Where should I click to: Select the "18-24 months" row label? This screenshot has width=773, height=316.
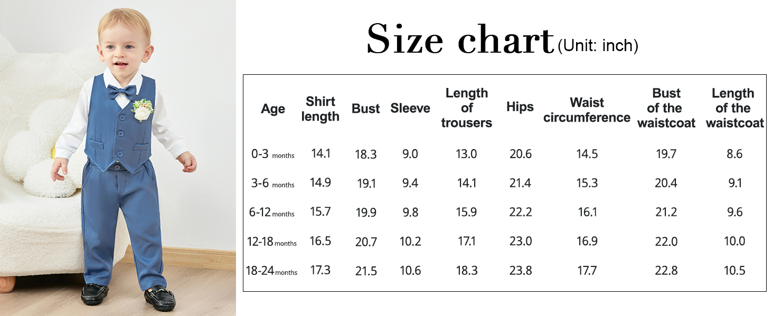click(271, 271)
